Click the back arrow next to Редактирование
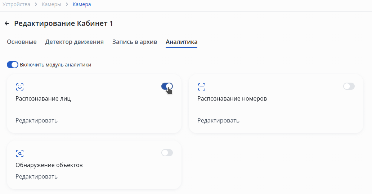Screen dimensions: 372x194 pos(7,24)
